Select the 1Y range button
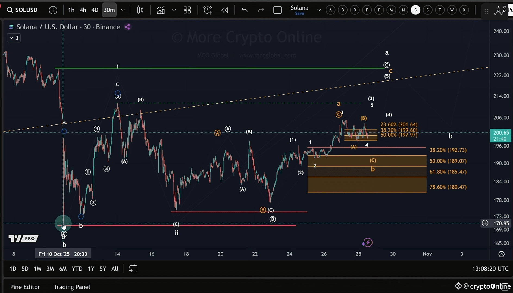Viewport: 513px width, 293px height. tap(91, 269)
